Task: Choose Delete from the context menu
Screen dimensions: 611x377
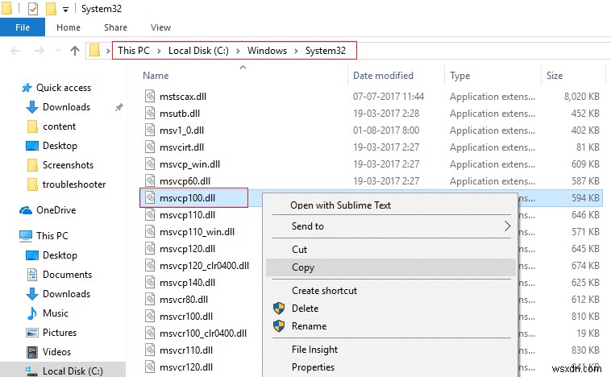Action: [x=305, y=309]
